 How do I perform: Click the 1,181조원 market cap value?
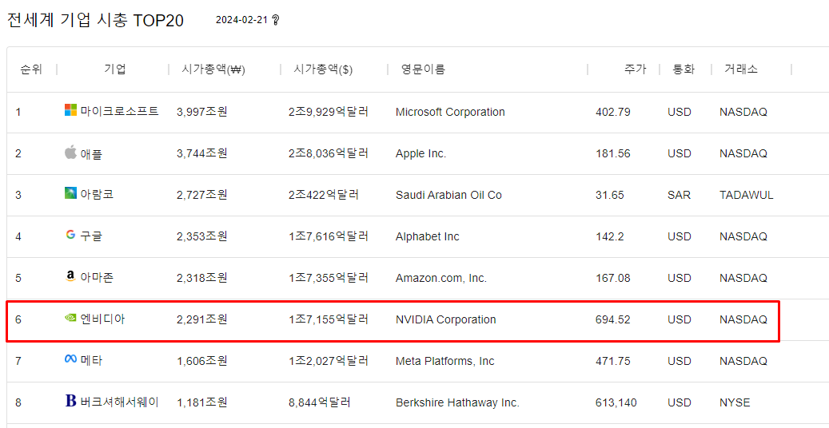point(202,402)
